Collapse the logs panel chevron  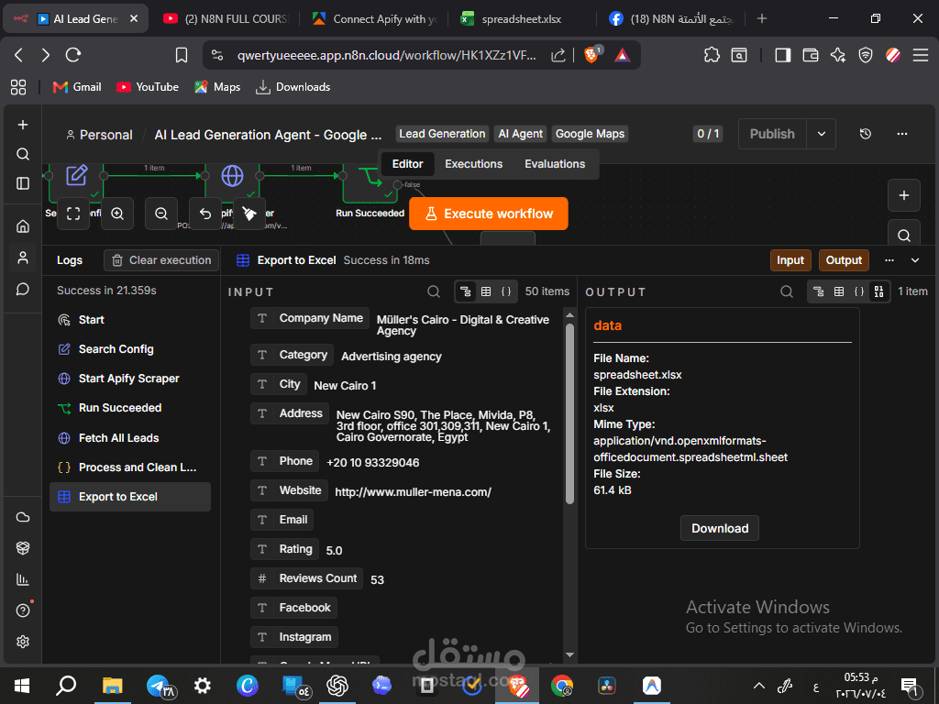[x=915, y=260]
